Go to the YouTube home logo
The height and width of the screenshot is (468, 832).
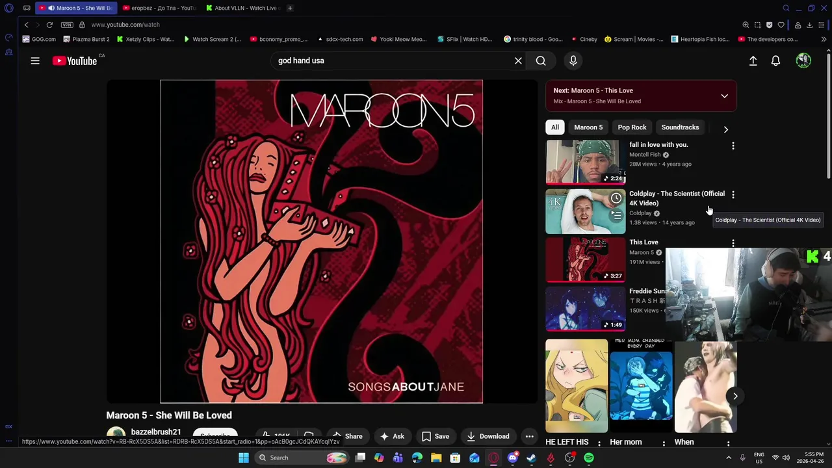75,60
